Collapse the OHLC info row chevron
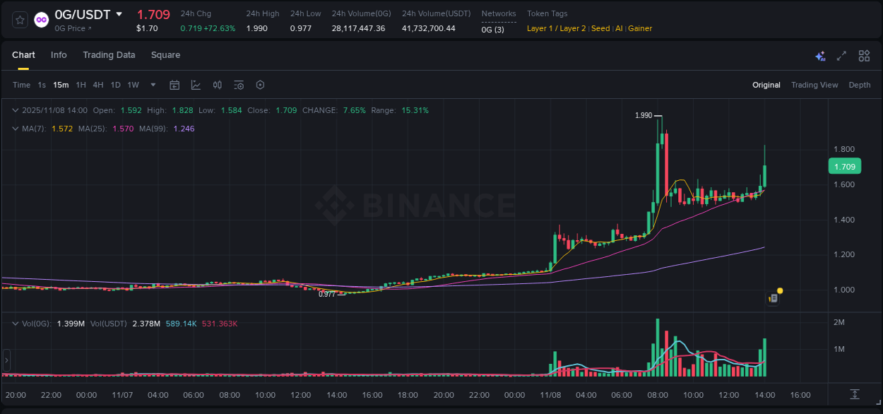This screenshot has width=883, height=414. (15, 110)
